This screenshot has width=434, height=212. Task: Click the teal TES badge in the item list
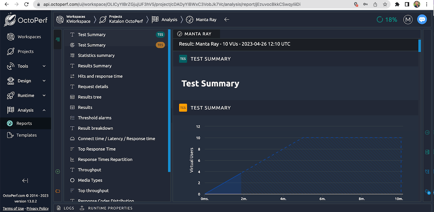click(x=160, y=35)
